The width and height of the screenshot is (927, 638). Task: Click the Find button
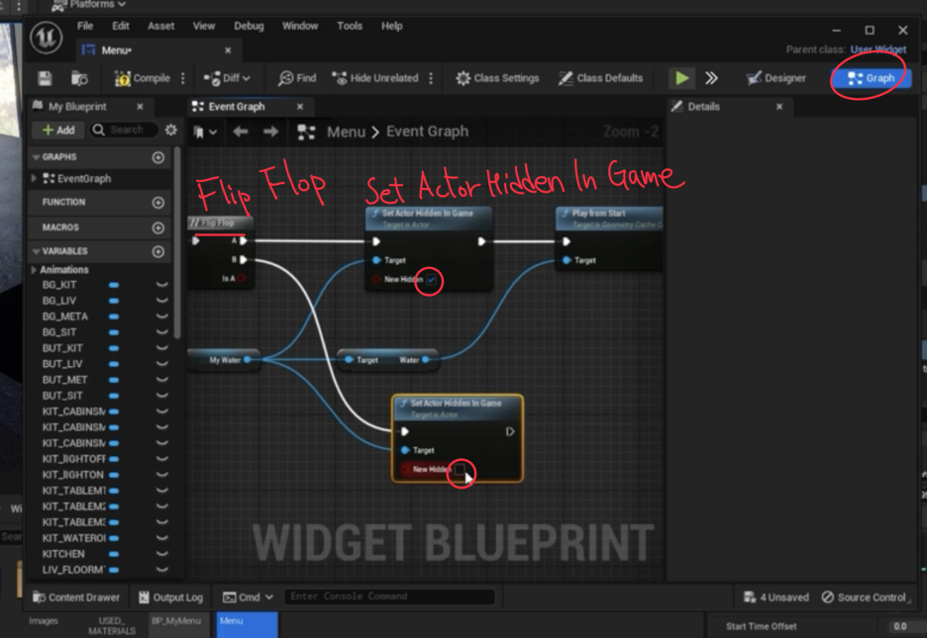coord(297,78)
